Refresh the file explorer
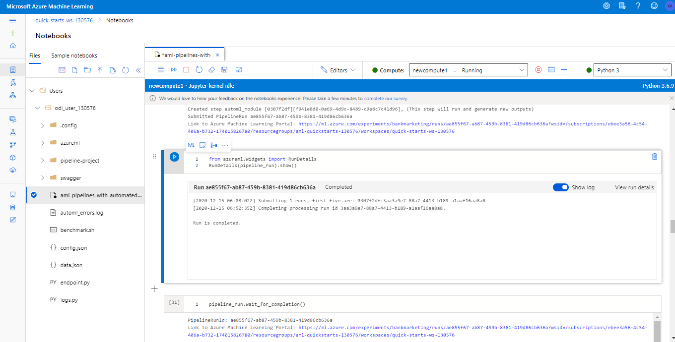Image resolution: width=675 pixels, height=342 pixels. coord(126,70)
